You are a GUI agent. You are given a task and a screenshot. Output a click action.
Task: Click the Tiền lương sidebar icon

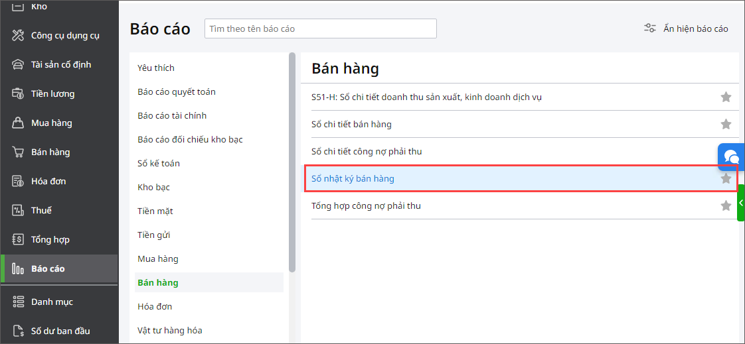click(x=19, y=93)
